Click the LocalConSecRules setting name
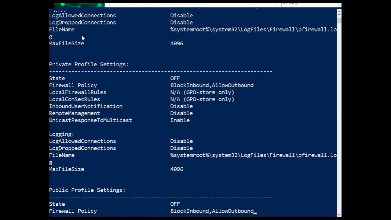Image resolution: width=391 pixels, height=220 pixels. click(x=75, y=99)
